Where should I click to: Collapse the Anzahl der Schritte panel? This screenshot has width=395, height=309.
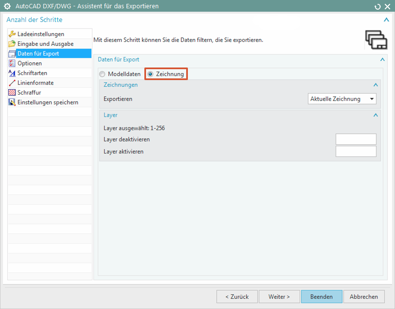(x=386, y=20)
